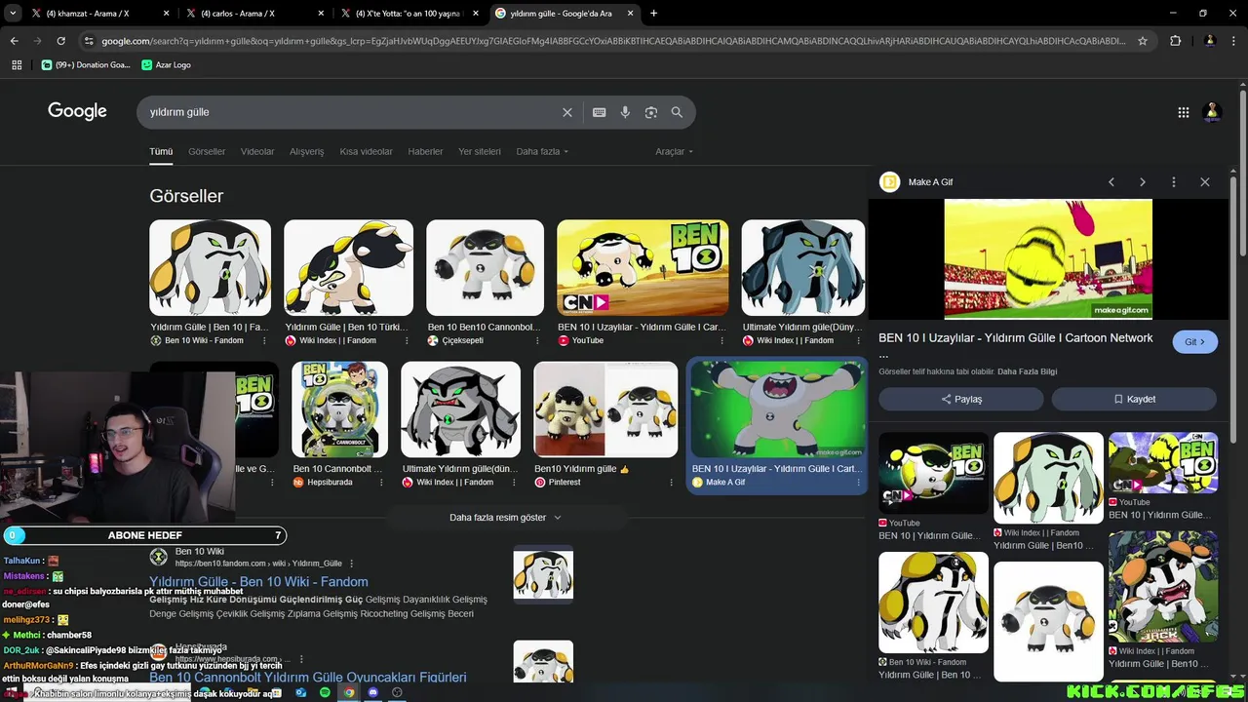Open OBS Studio from the taskbar
The height and width of the screenshot is (702, 1248).
pos(397,692)
